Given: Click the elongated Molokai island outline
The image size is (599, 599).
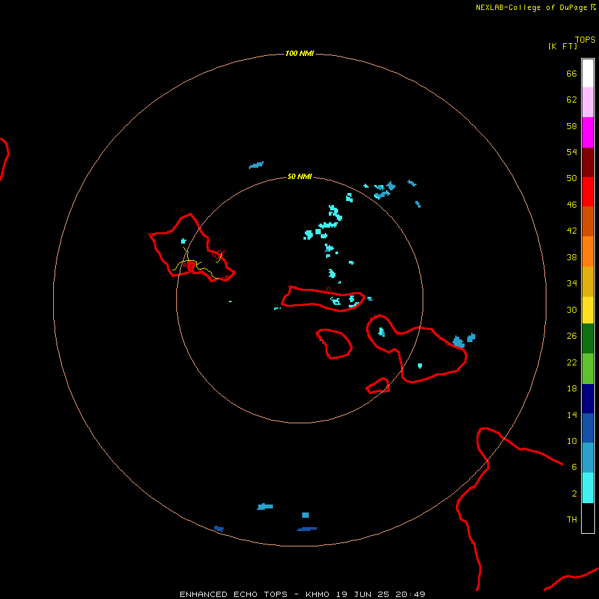Looking at the screenshot, I should (323, 299).
